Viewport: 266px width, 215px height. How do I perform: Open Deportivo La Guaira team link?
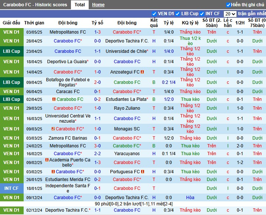(68, 62)
